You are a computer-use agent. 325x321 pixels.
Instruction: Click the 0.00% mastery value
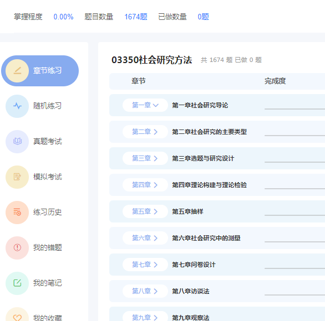point(63,17)
